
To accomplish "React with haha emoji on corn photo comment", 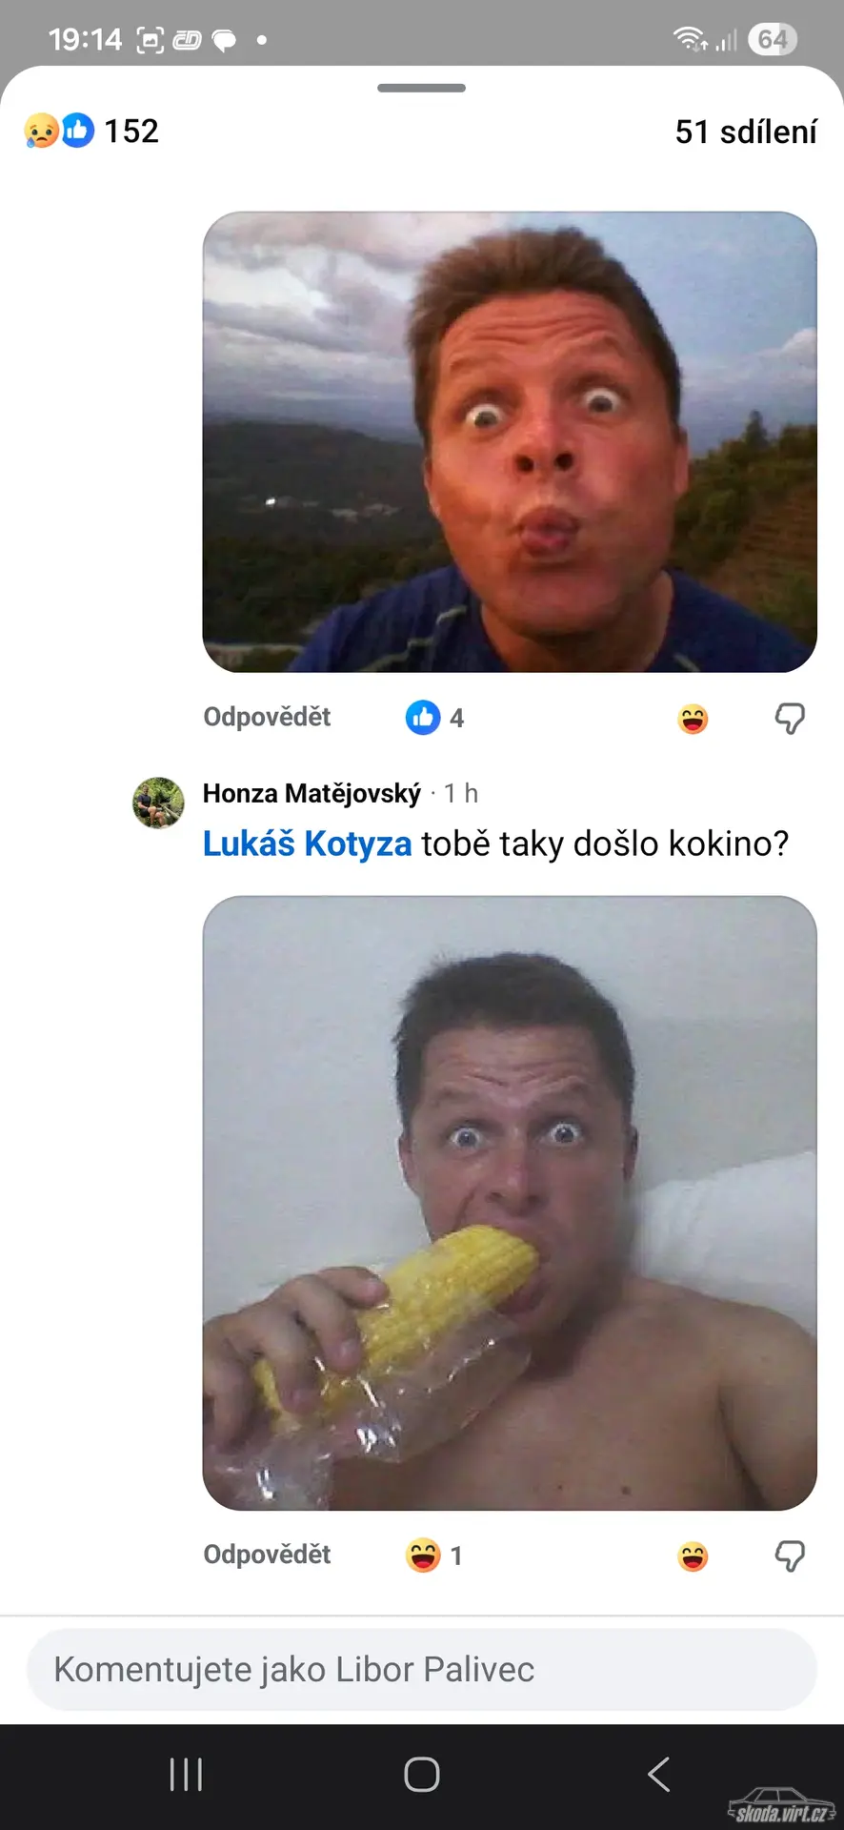I will pos(693,1556).
